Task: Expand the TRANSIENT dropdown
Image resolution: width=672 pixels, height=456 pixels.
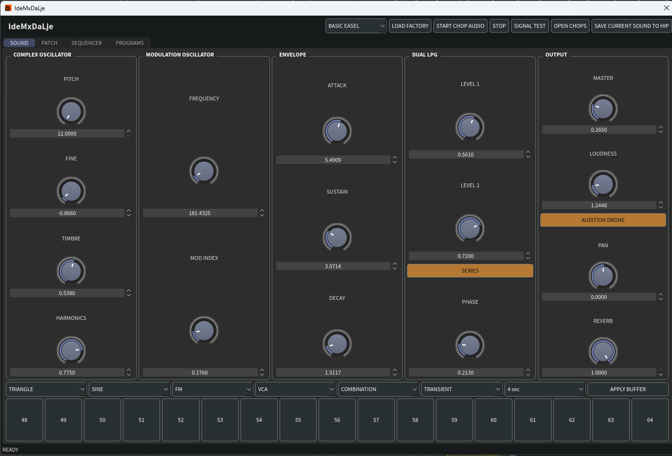Action: pos(462,389)
